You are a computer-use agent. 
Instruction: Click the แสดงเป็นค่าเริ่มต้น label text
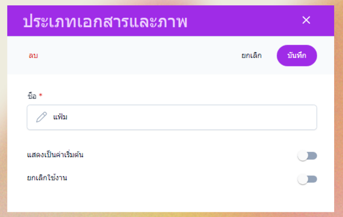coord(55,155)
